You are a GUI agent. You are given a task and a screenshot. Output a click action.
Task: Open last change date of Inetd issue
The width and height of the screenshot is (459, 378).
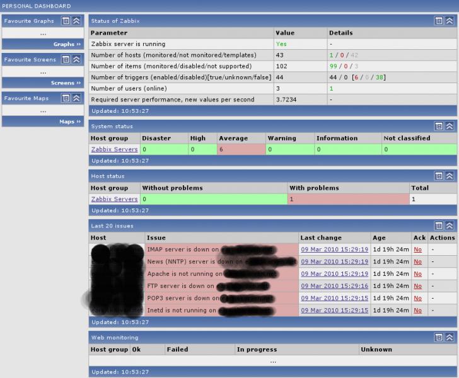coord(334,311)
